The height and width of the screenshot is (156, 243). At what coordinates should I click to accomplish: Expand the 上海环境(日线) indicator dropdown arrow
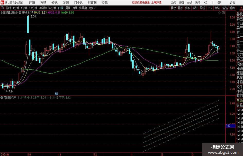point(20,13)
